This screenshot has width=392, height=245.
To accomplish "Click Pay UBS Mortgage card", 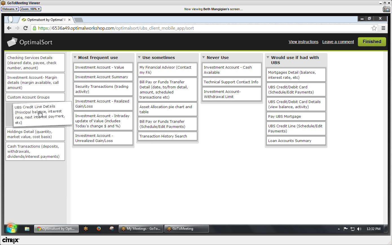I will (x=296, y=116).
